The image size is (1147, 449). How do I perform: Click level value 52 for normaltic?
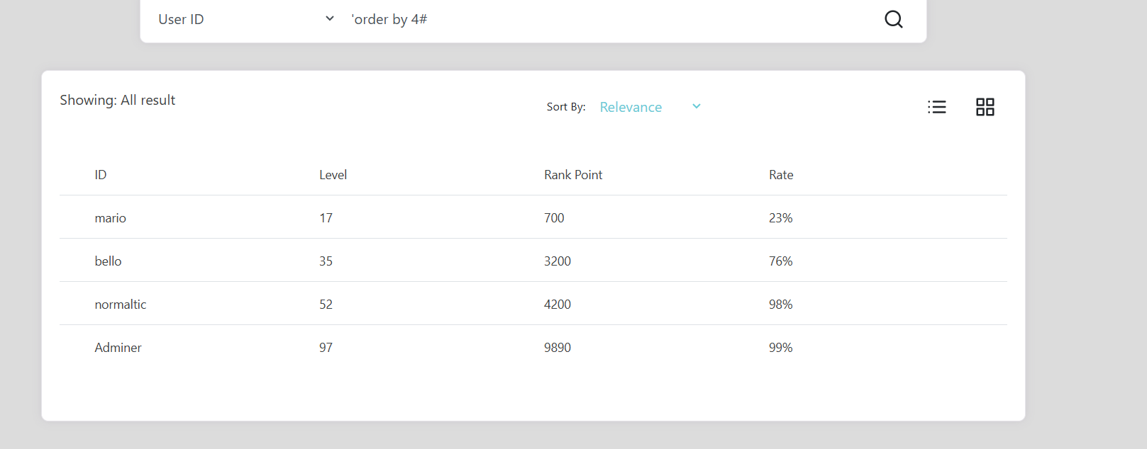click(326, 305)
